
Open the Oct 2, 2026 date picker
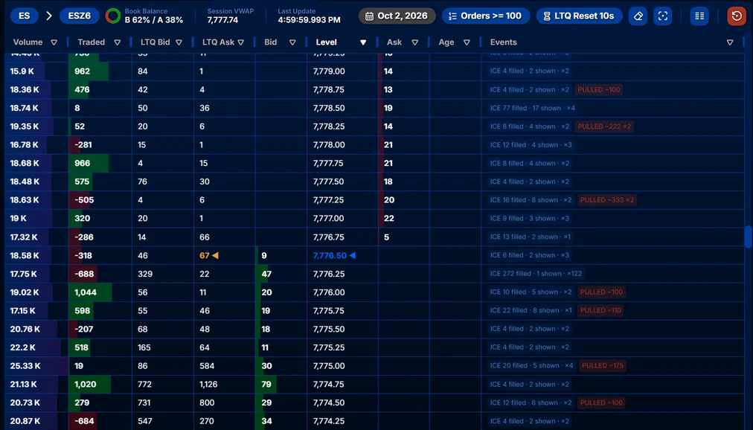point(397,16)
